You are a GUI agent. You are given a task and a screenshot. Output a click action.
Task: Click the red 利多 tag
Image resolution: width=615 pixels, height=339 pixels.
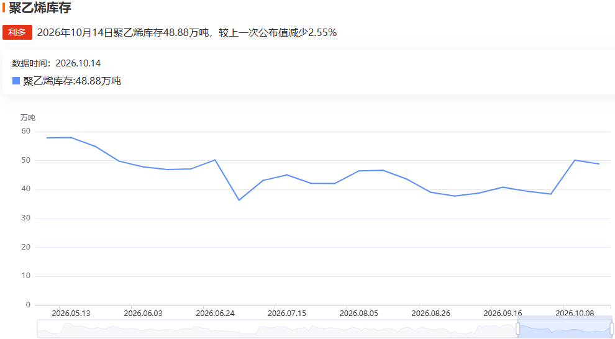[x=17, y=32]
